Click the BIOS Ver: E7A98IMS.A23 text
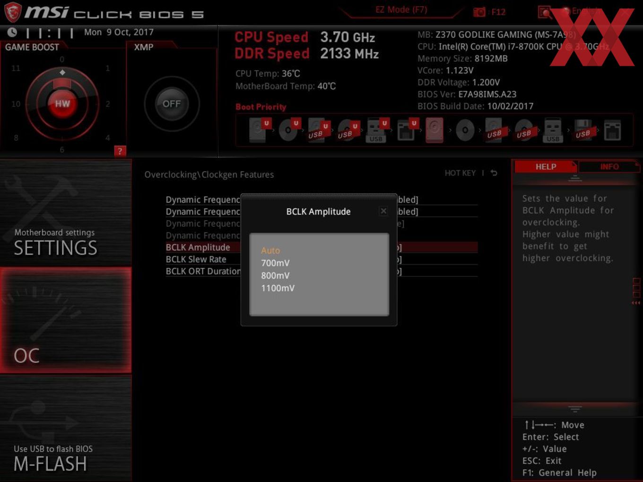Screen dimensions: 643x482 click(x=467, y=94)
